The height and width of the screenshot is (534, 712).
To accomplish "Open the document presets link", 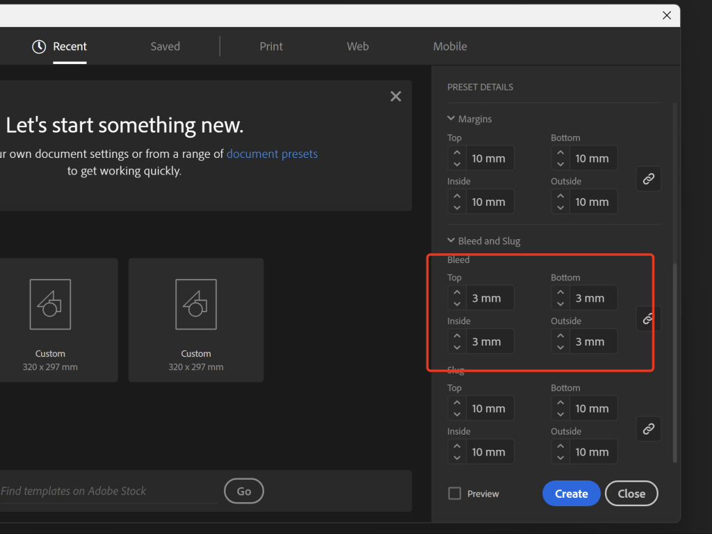I will tap(272, 154).
